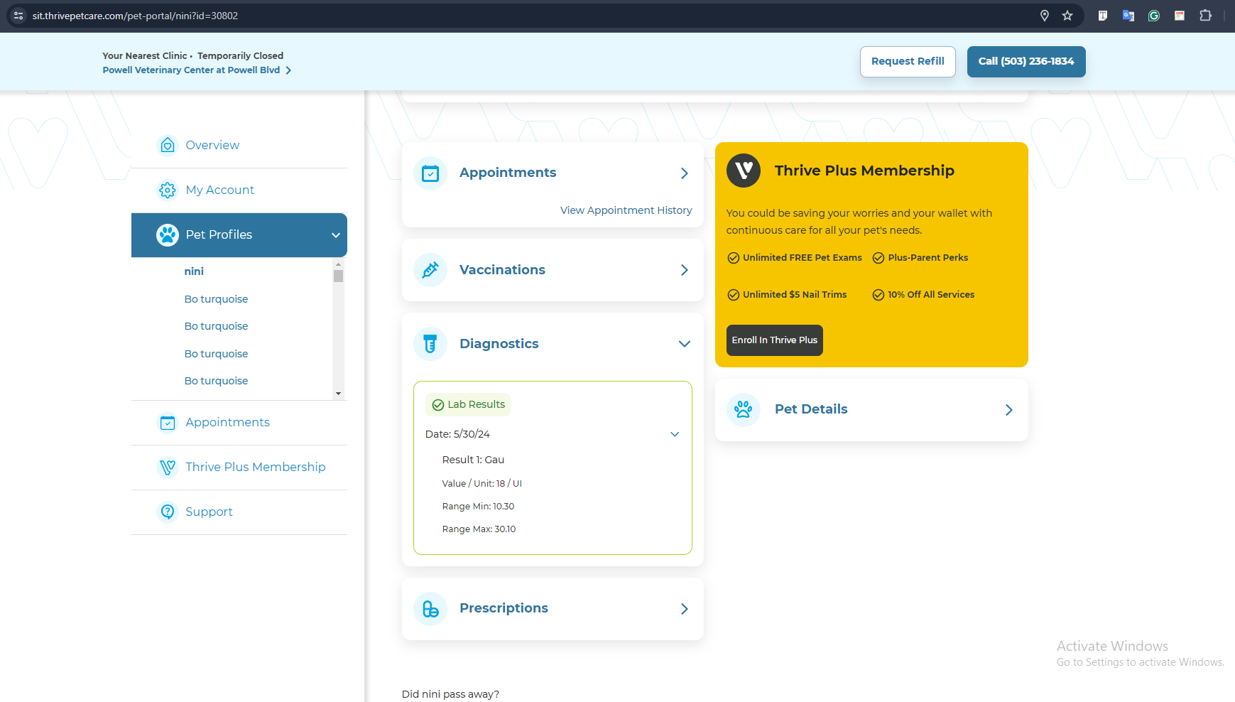Bookmark this page with the star icon

[x=1067, y=16]
